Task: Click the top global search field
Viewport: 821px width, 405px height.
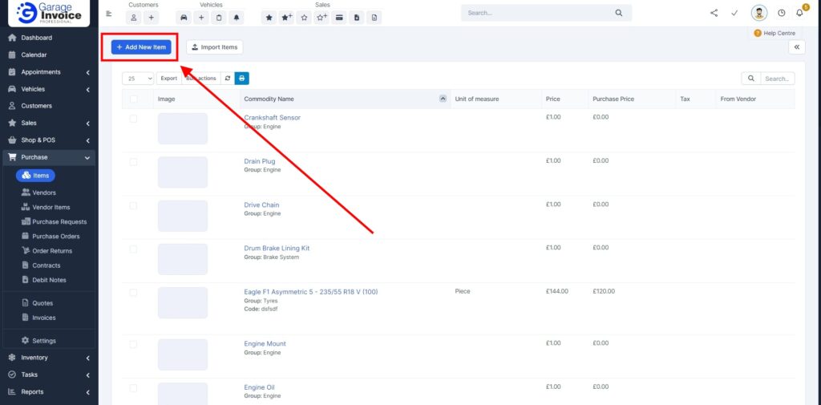Action: pyautogui.click(x=537, y=13)
